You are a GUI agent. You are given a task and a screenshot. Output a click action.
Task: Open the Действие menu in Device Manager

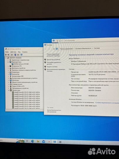13,52
